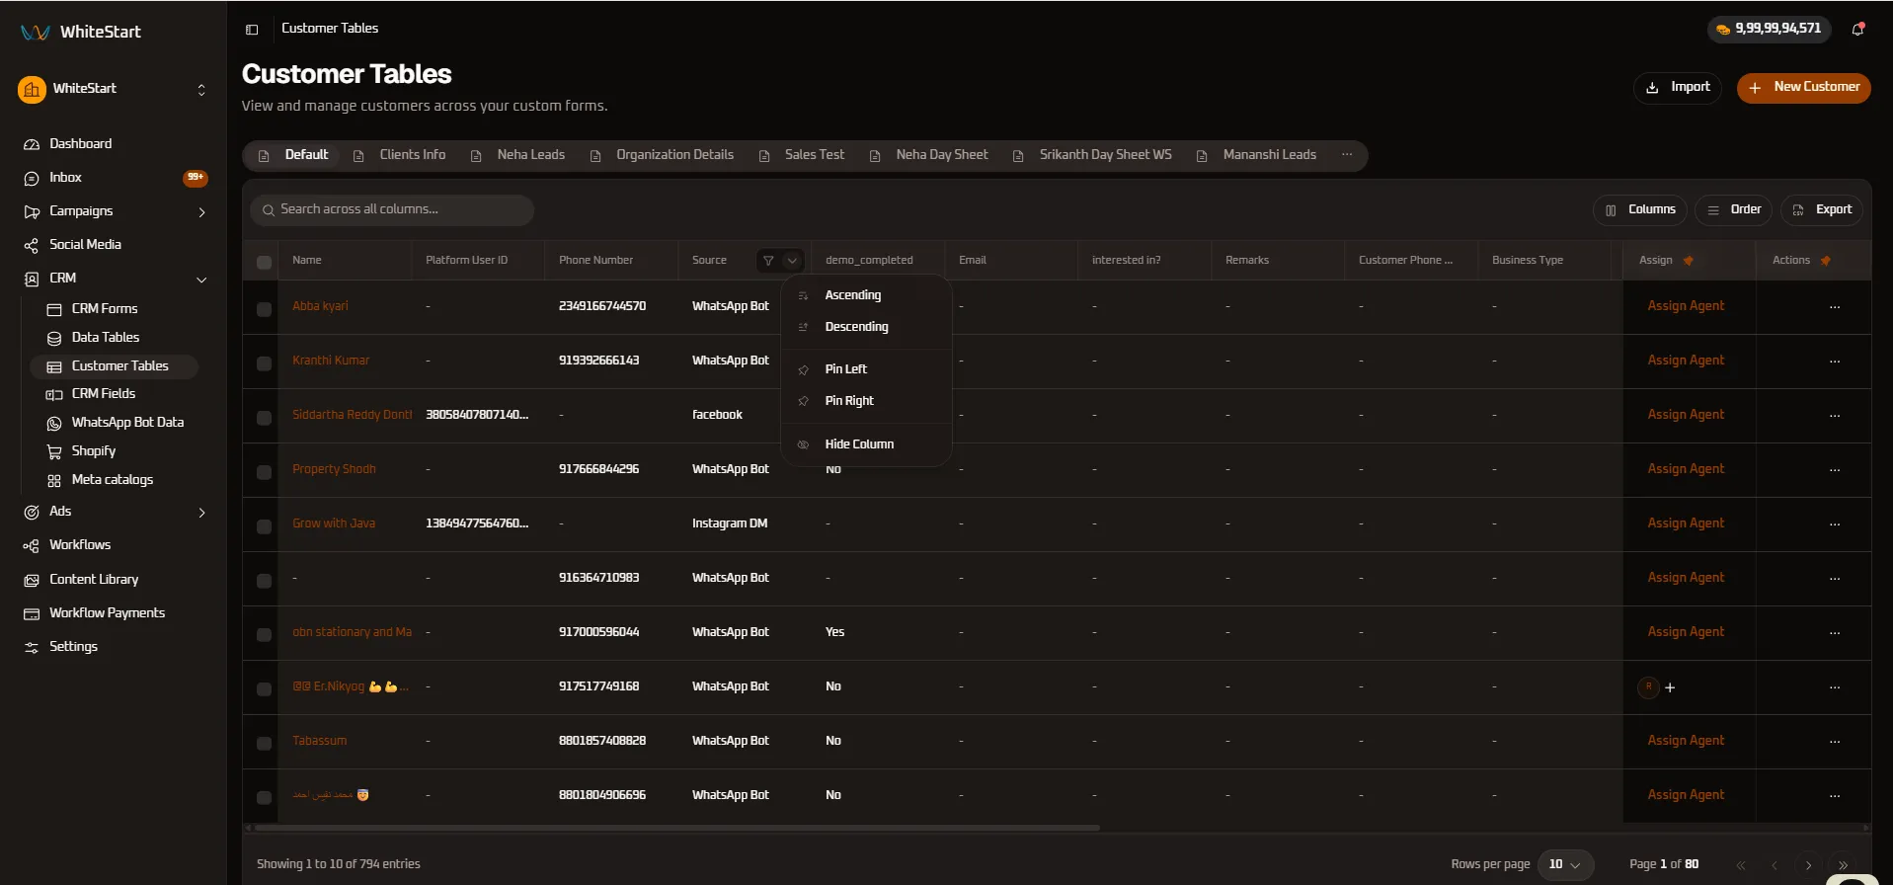Focus the search across all columns field
The height and width of the screenshot is (885, 1893).
click(393, 210)
